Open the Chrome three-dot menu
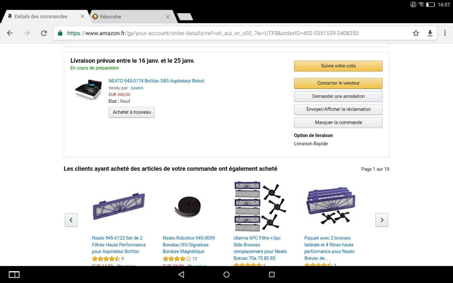 pos(445,33)
